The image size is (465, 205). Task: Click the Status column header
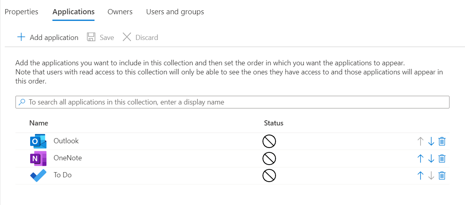[x=274, y=123]
